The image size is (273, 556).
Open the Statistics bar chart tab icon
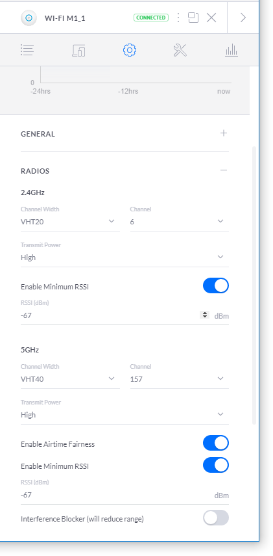[x=231, y=50]
